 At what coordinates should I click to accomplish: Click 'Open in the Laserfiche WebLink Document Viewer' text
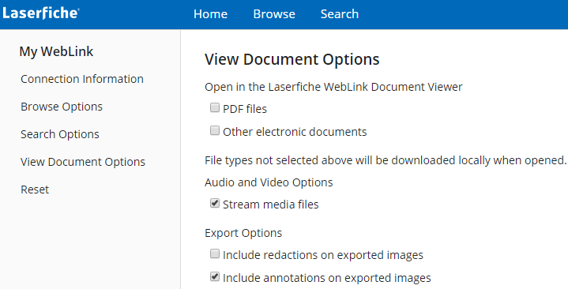333,87
